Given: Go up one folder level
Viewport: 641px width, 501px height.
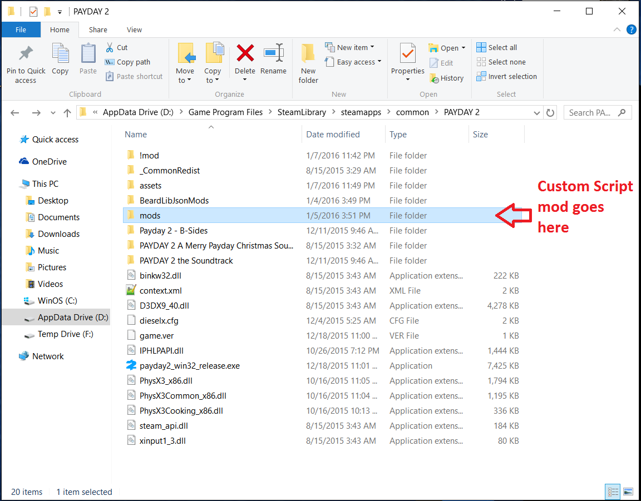Looking at the screenshot, I should coord(67,113).
